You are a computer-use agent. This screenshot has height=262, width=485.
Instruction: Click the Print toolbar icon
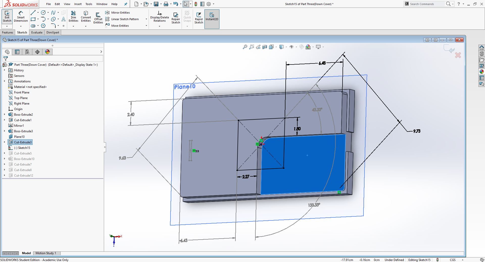[x=166, y=4]
